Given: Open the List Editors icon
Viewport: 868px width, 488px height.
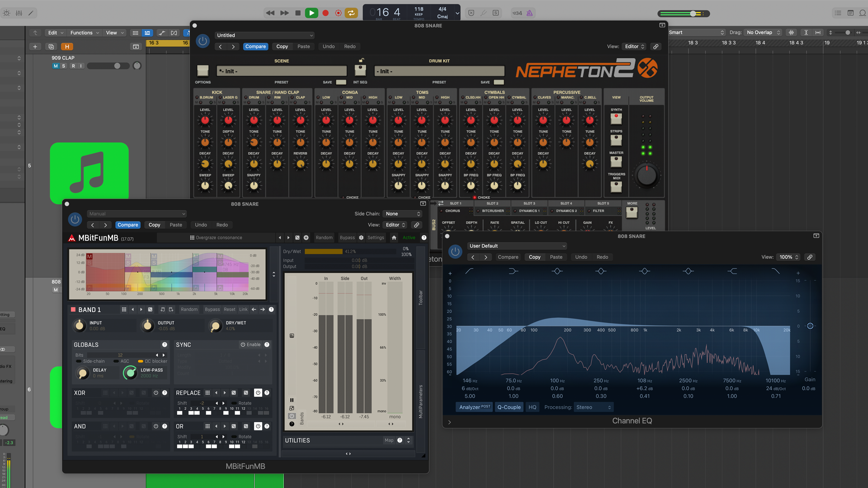Looking at the screenshot, I should pos(838,13).
